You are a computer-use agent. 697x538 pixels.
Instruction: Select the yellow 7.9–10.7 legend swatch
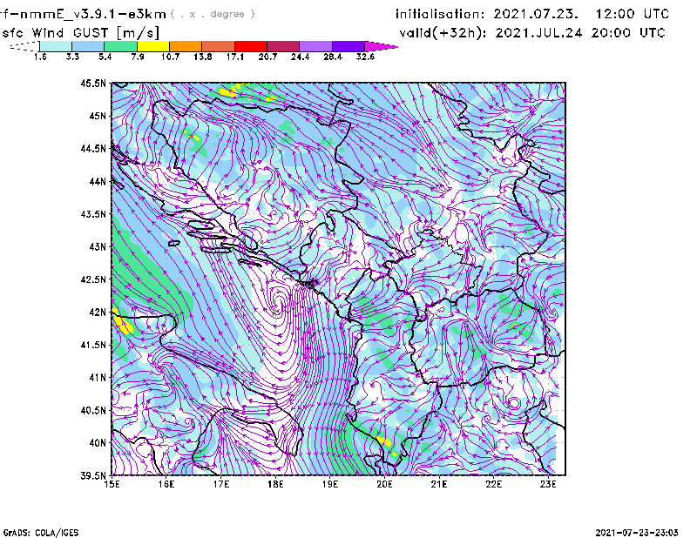point(153,46)
